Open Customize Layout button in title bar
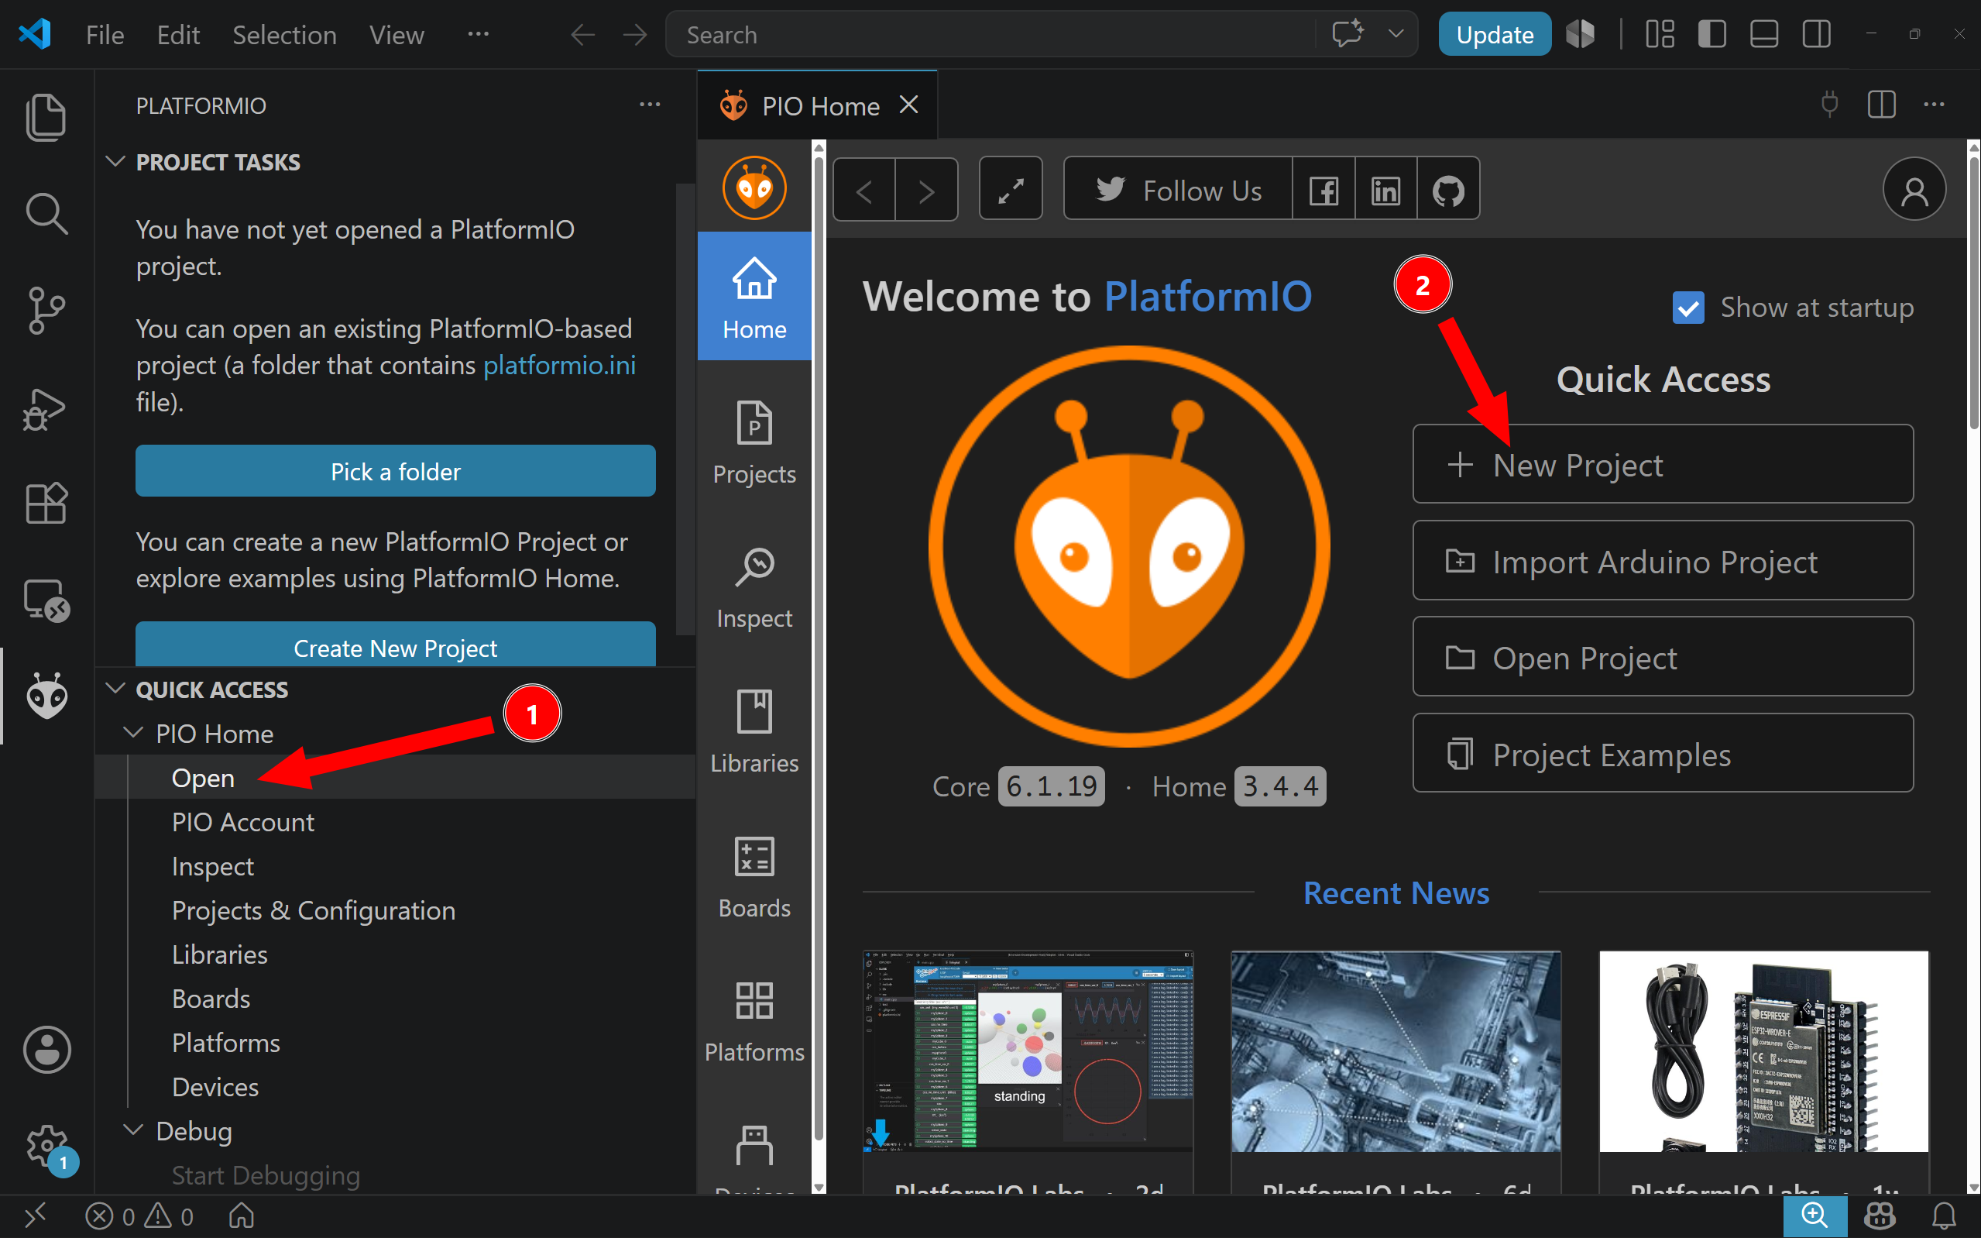This screenshot has width=1981, height=1238. pos(1660,34)
